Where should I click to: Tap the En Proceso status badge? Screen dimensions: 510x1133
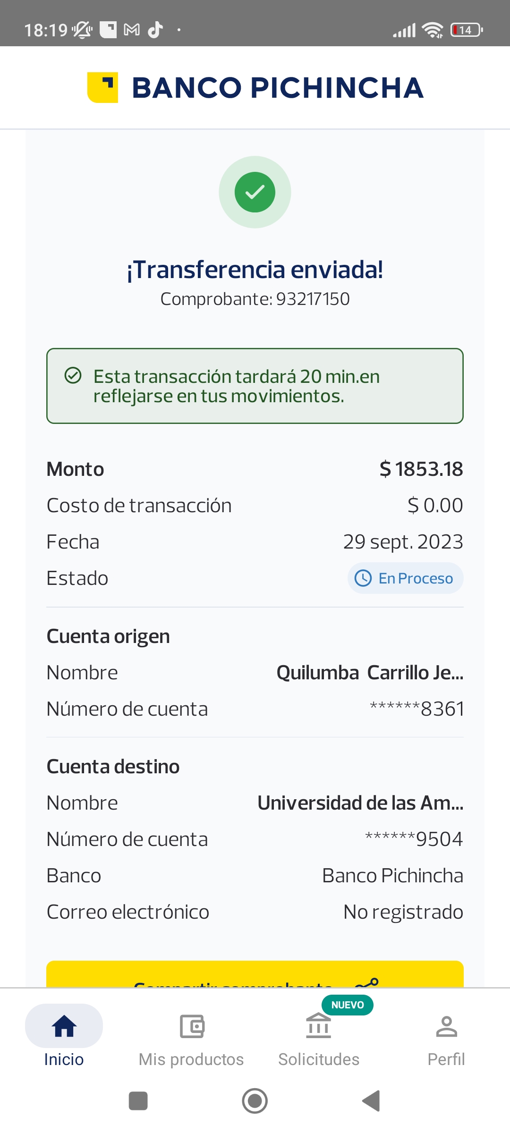(406, 578)
